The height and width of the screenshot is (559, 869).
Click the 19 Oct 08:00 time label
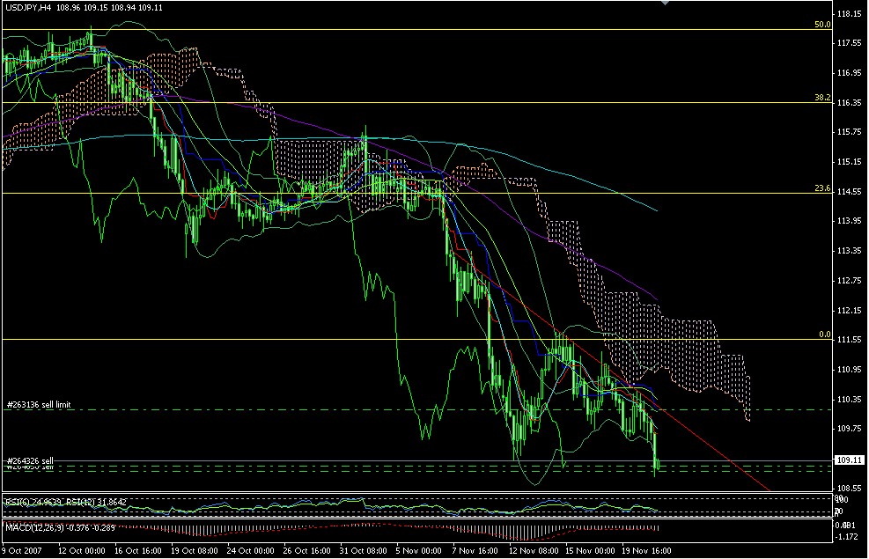(x=195, y=551)
